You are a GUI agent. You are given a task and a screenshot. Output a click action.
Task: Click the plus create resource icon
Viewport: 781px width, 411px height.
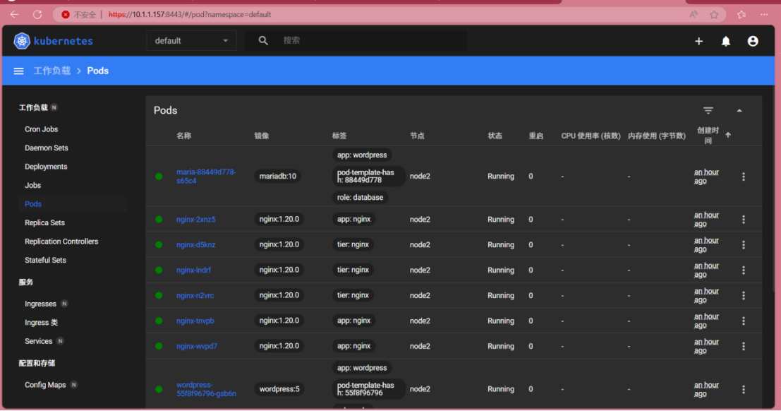click(x=699, y=41)
